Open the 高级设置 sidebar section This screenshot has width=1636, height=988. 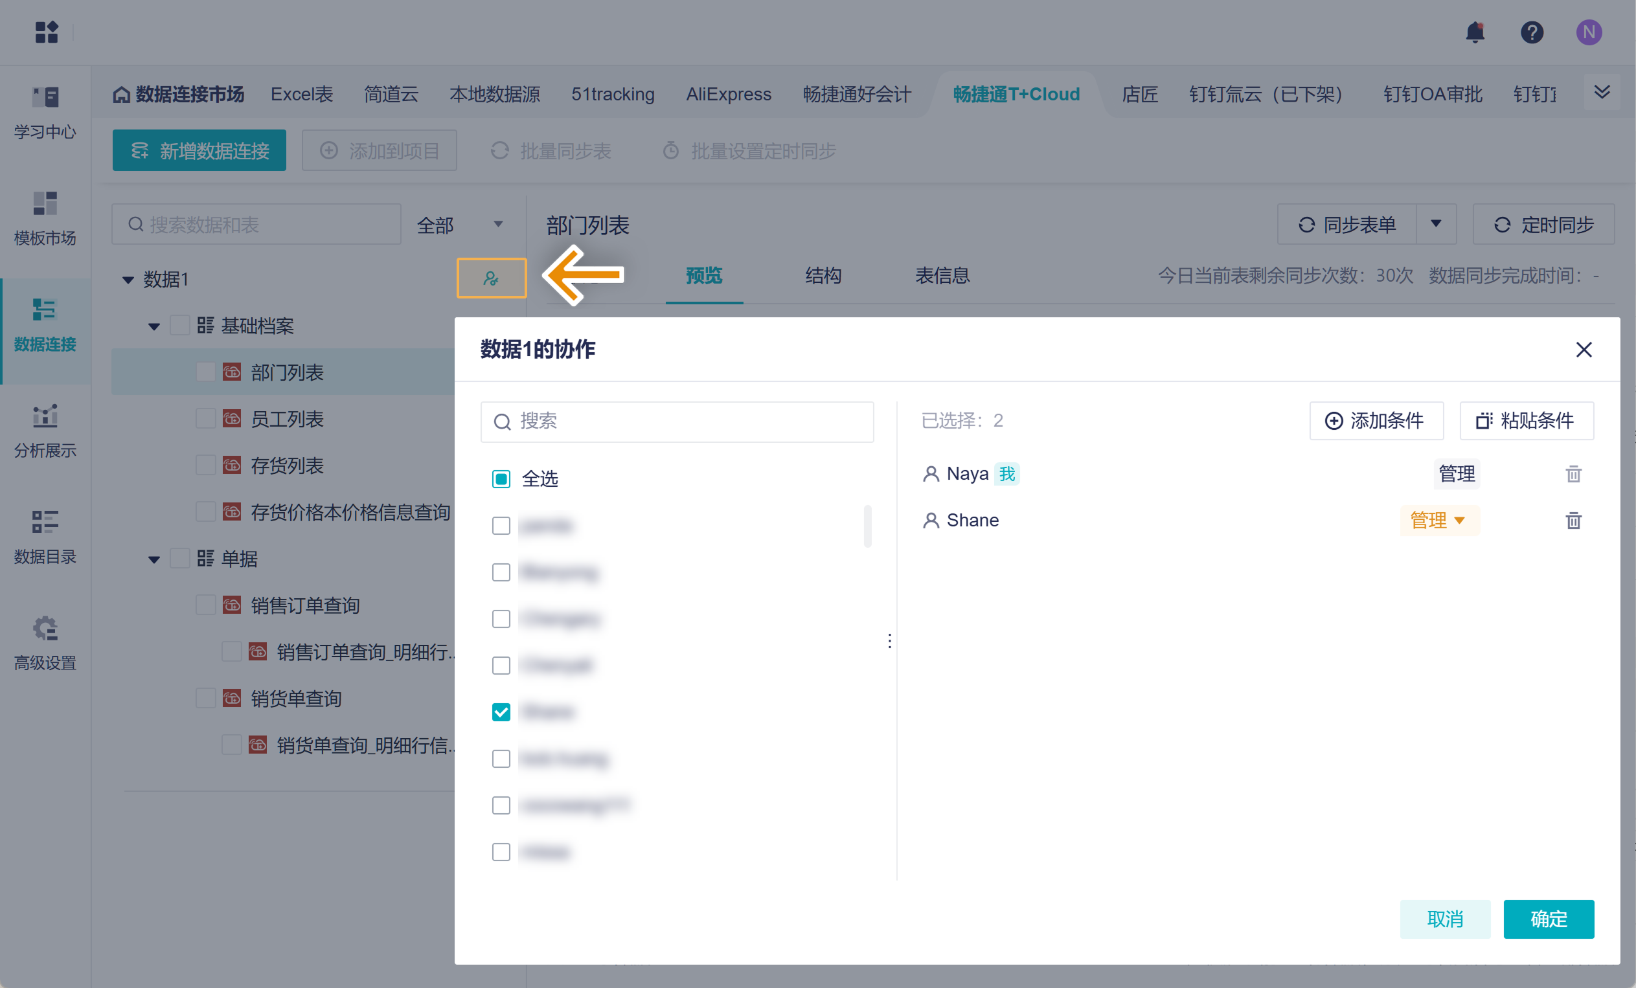[45, 643]
